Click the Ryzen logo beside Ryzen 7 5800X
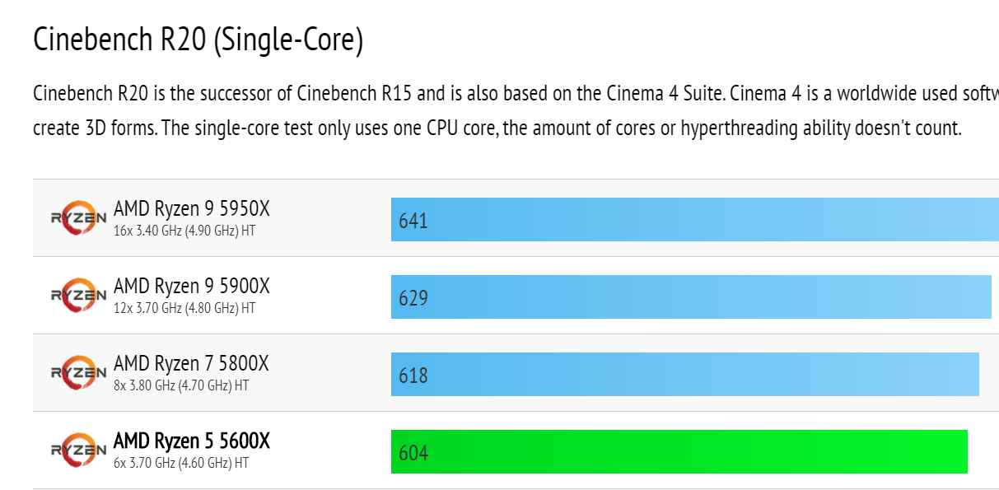The width and height of the screenshot is (999, 490). pos(78,373)
